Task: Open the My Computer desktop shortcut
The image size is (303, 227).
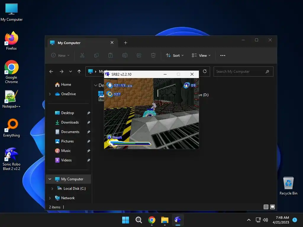Action: [12, 12]
